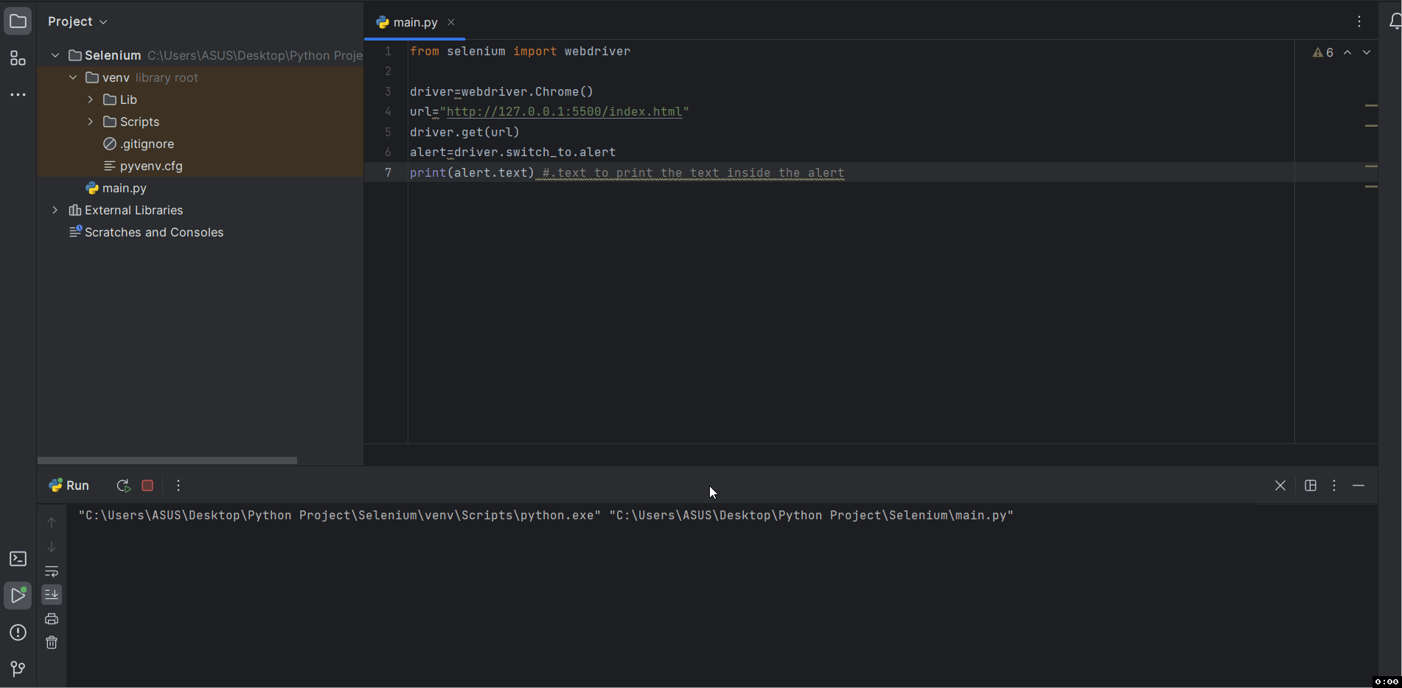Expand the External Libraries node
This screenshot has width=1402, height=688.
pyautogui.click(x=55, y=210)
